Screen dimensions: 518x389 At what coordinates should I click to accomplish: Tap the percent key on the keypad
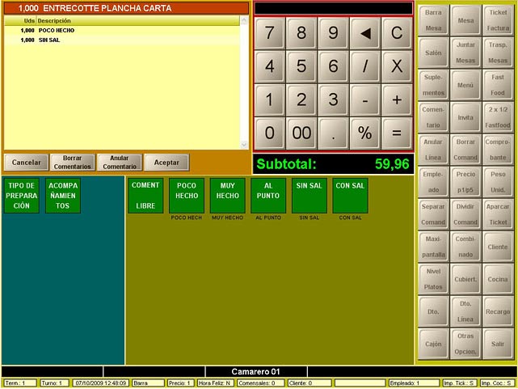(x=365, y=133)
